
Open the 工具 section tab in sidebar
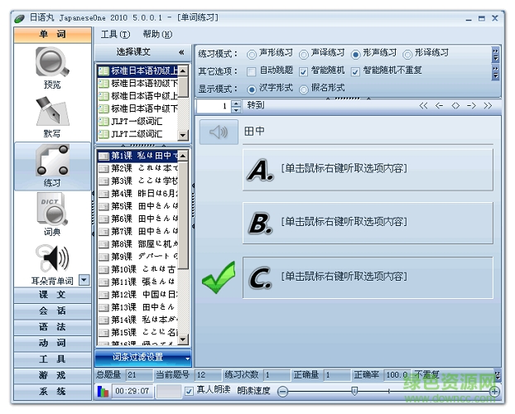[52, 359]
